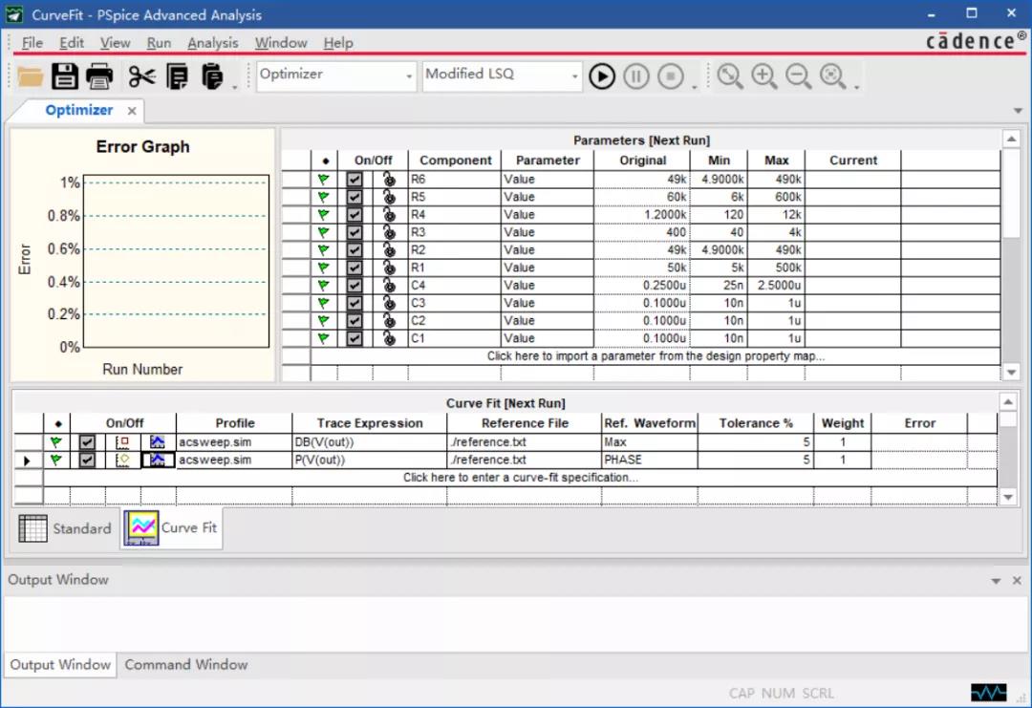Click the lock icon for R6
1032x708 pixels.
[x=390, y=179]
